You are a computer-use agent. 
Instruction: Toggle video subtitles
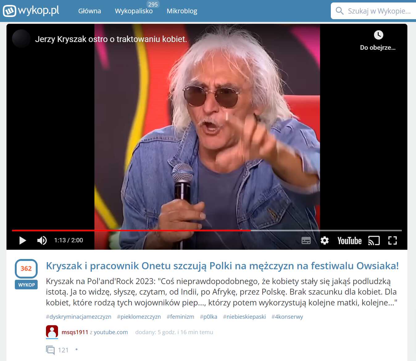[x=306, y=240]
